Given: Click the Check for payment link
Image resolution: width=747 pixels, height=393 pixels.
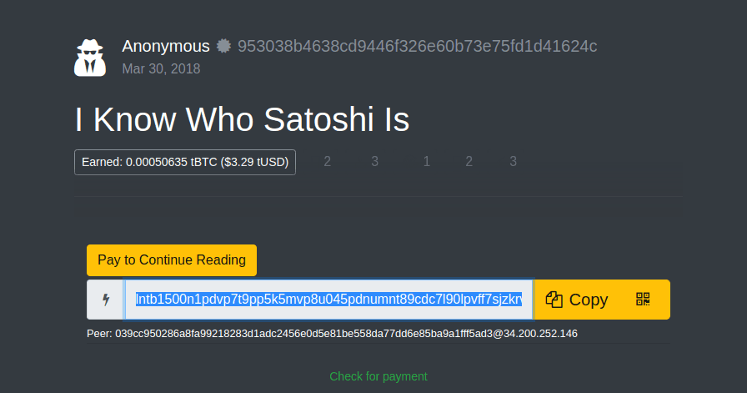Looking at the screenshot, I should point(379,376).
